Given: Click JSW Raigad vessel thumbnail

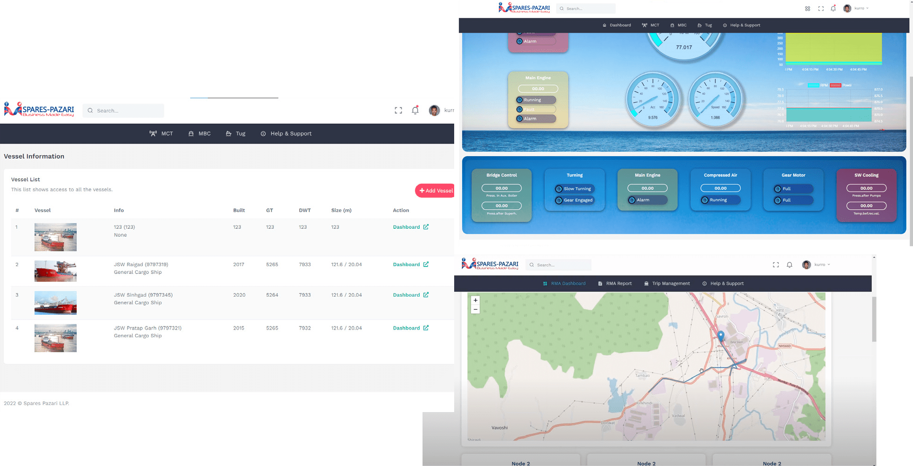Looking at the screenshot, I should [55, 271].
